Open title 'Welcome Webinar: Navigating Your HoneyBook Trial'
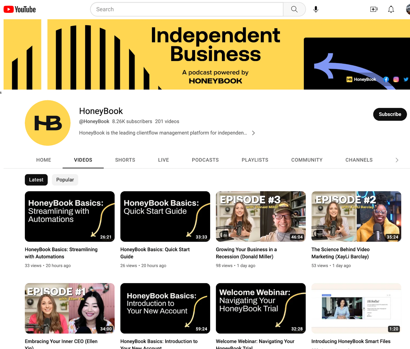This screenshot has height=349, width=410. click(255, 344)
